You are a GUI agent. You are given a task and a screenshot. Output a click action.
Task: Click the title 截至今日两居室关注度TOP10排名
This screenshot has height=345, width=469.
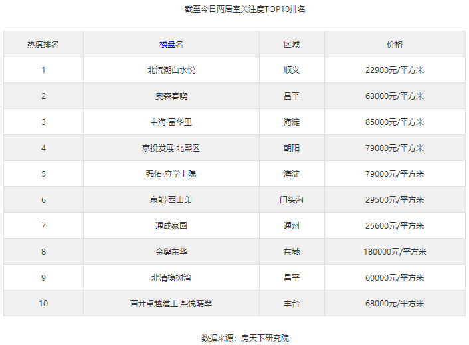(235, 9)
